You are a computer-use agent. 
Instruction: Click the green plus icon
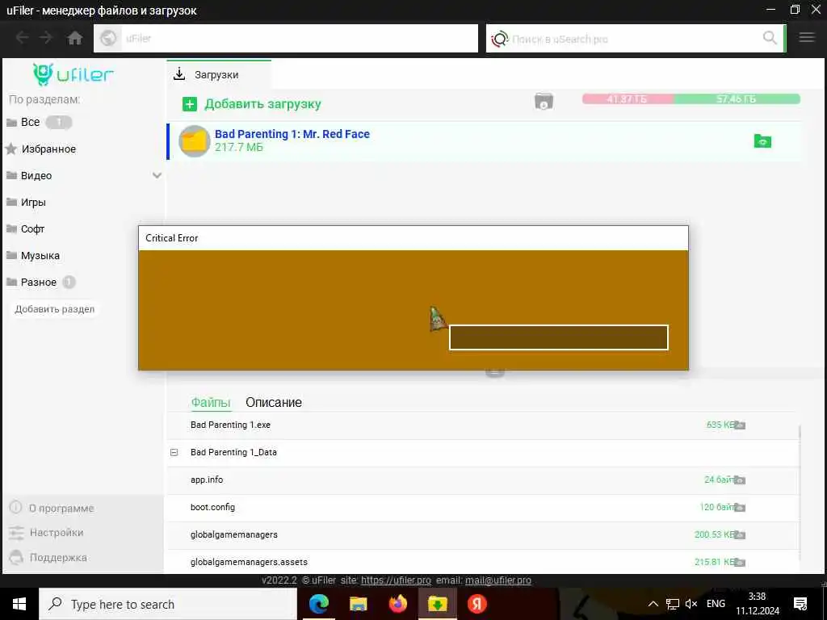click(x=189, y=104)
